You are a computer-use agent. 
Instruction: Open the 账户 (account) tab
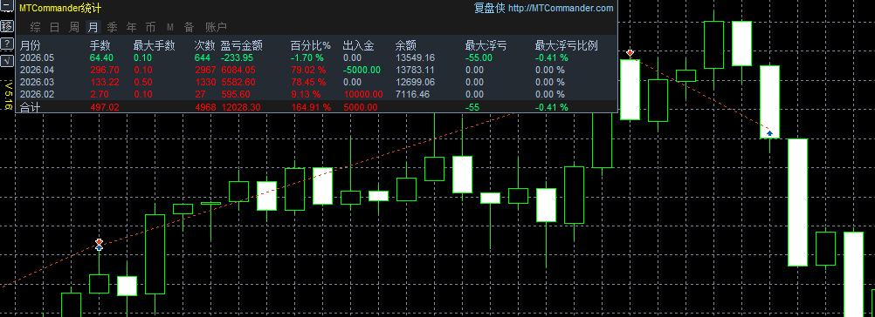216,27
